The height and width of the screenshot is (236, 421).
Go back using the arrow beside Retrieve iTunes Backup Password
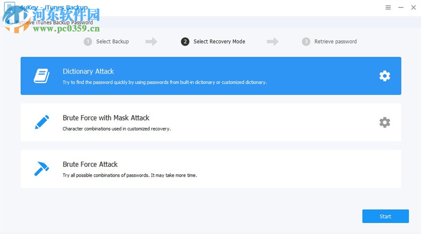click(9, 22)
